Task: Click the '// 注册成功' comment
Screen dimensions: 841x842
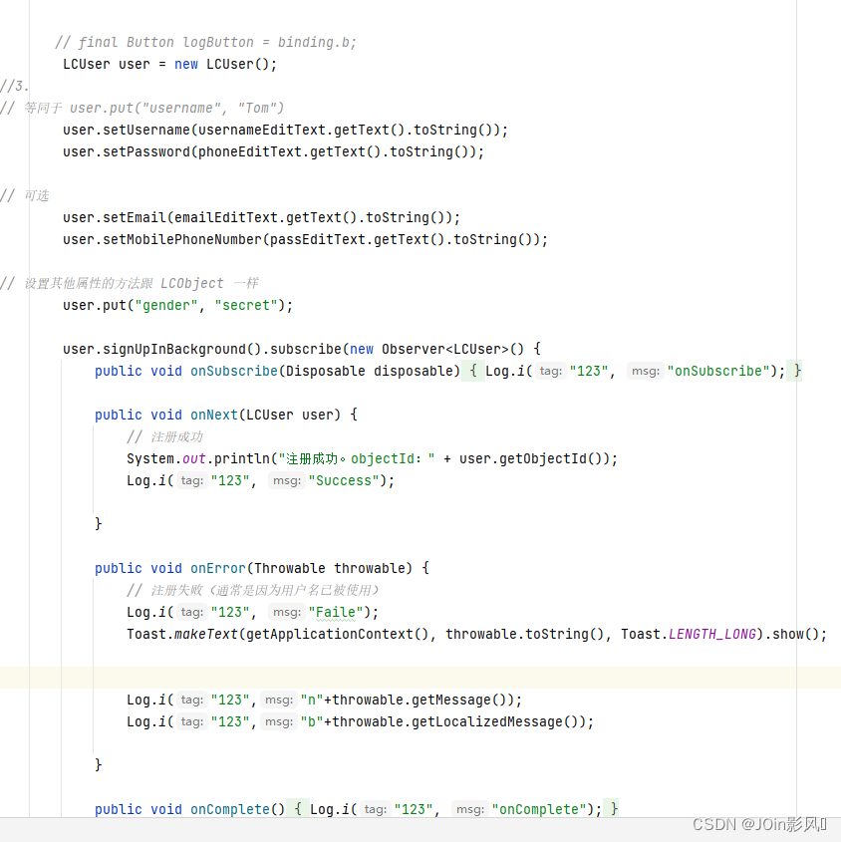Action: 164,437
